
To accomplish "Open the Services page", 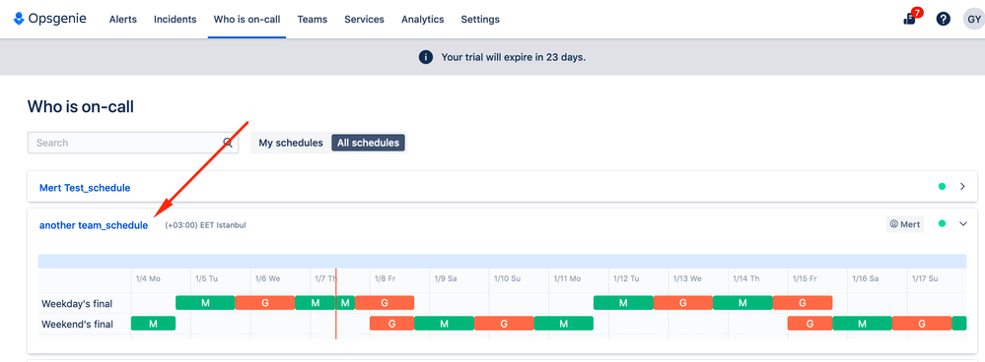I will pos(365,20).
